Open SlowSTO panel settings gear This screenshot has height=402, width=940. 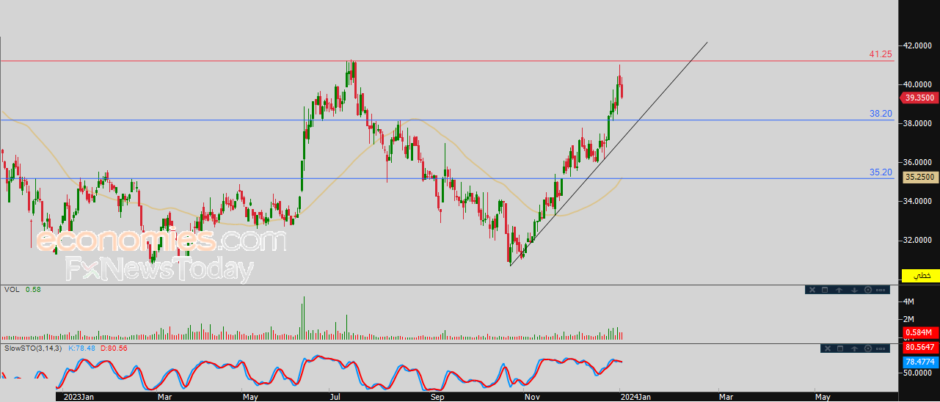tap(868, 348)
